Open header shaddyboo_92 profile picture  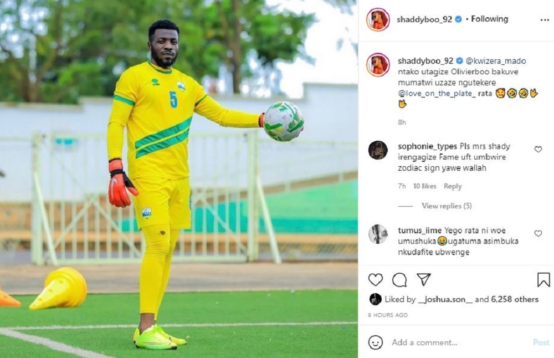pyautogui.click(x=378, y=19)
